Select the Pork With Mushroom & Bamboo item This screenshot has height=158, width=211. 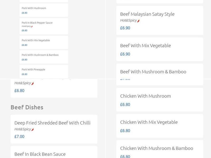[x=40, y=55]
